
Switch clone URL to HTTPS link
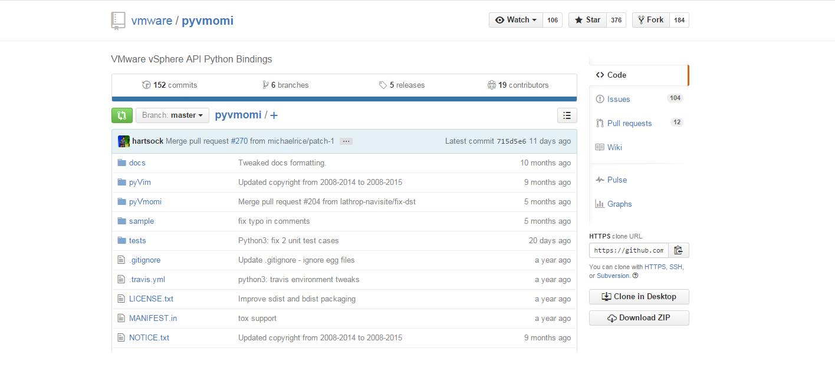click(x=656, y=267)
